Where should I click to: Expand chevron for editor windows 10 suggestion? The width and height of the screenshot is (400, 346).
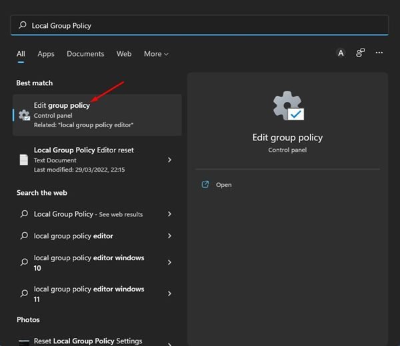click(x=169, y=262)
